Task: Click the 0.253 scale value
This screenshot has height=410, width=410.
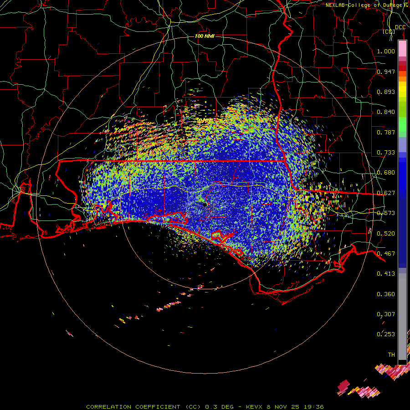Action: tap(386, 334)
